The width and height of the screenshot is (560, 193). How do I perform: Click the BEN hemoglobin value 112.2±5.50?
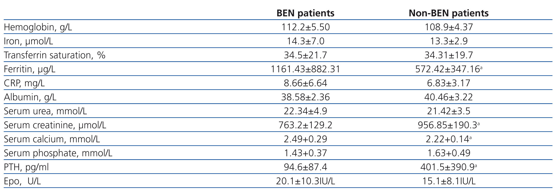pos(305,27)
